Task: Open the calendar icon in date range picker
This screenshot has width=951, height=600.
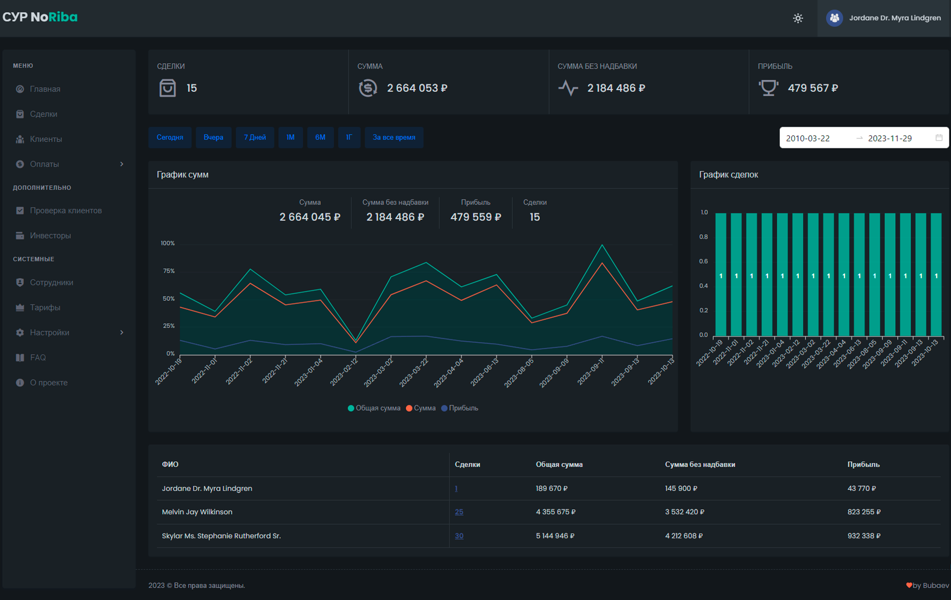Action: (x=939, y=138)
